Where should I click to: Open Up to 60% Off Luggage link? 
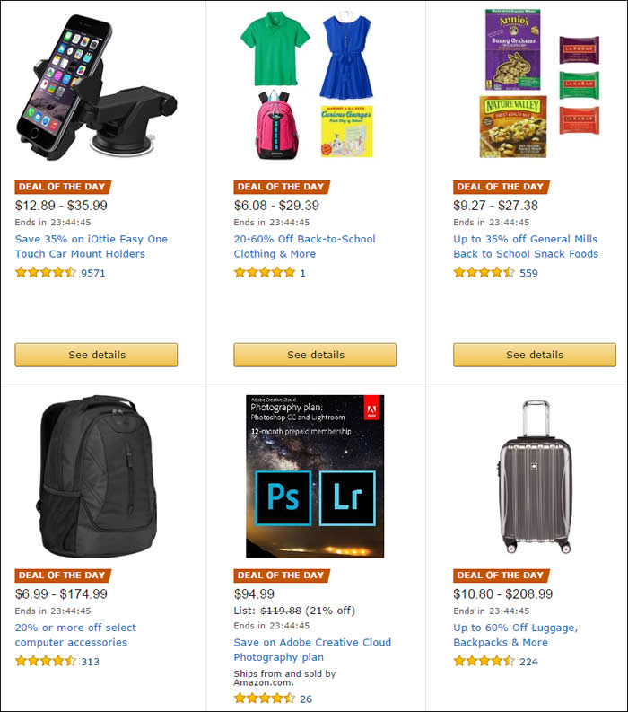click(516, 635)
